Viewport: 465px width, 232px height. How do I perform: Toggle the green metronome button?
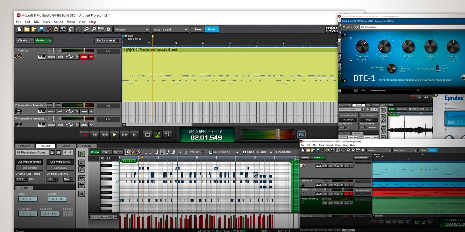(157, 135)
